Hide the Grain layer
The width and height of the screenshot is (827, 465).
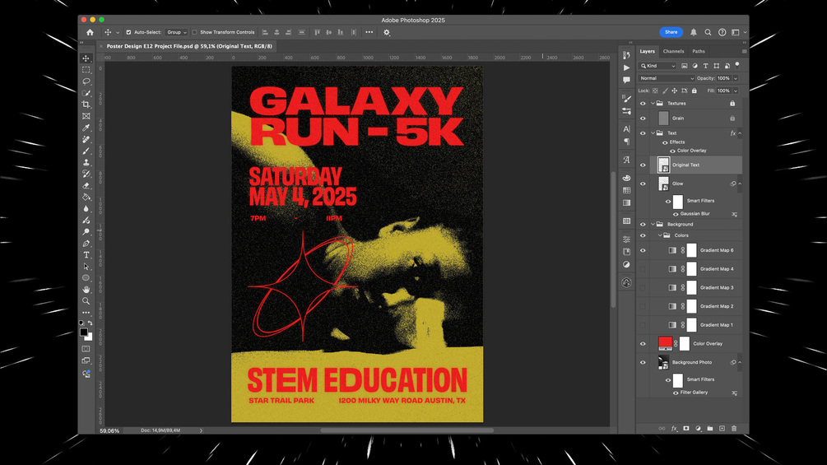[643, 118]
